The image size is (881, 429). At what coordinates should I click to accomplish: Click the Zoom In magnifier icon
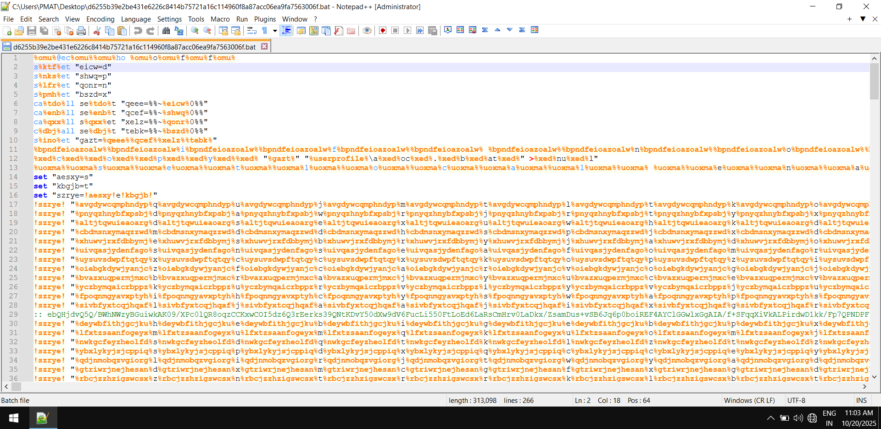click(x=195, y=31)
